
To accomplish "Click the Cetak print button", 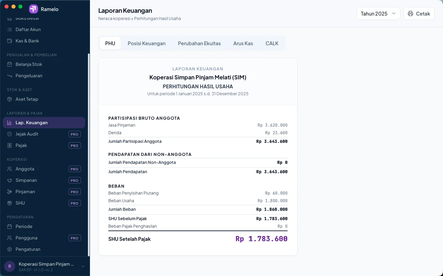I will pyautogui.click(x=419, y=13).
